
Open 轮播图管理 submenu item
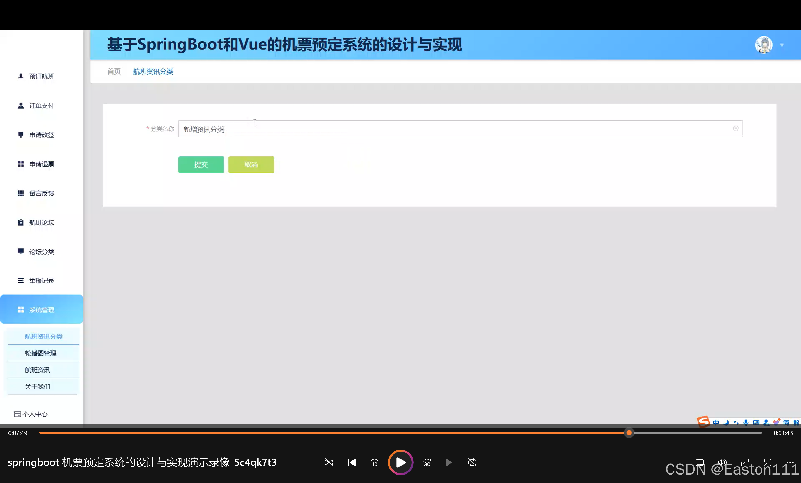pos(44,353)
